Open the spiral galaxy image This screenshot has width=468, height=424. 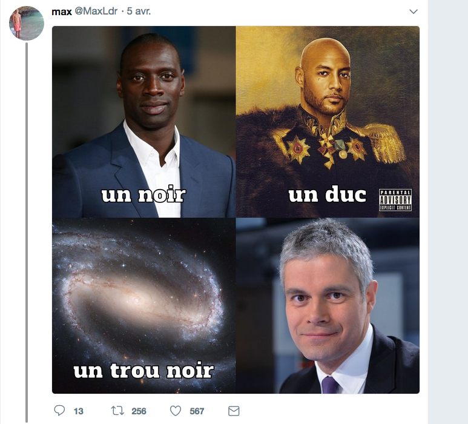click(144, 306)
